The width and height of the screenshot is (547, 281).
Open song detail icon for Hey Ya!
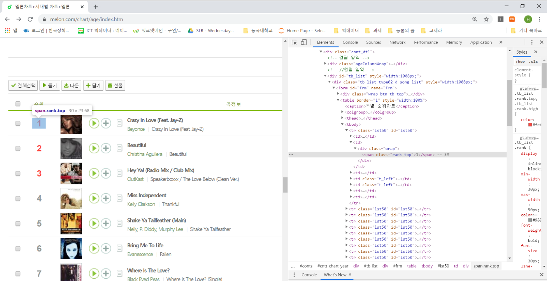click(x=119, y=173)
